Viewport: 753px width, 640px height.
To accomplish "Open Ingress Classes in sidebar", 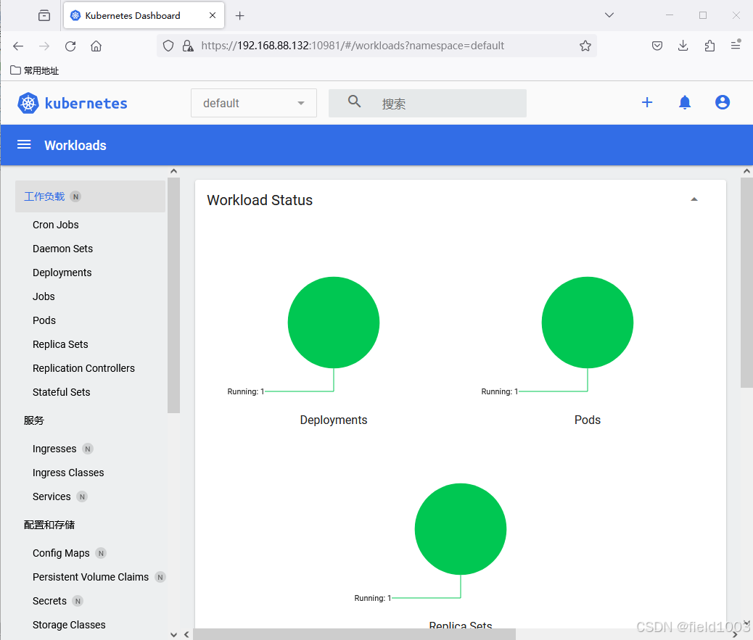I will (68, 473).
